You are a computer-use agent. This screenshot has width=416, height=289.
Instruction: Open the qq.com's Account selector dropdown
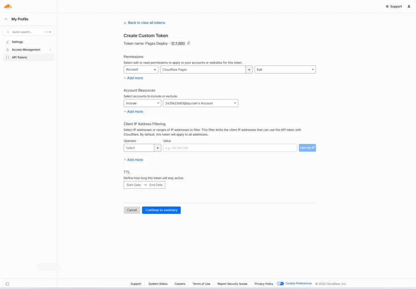point(200,103)
